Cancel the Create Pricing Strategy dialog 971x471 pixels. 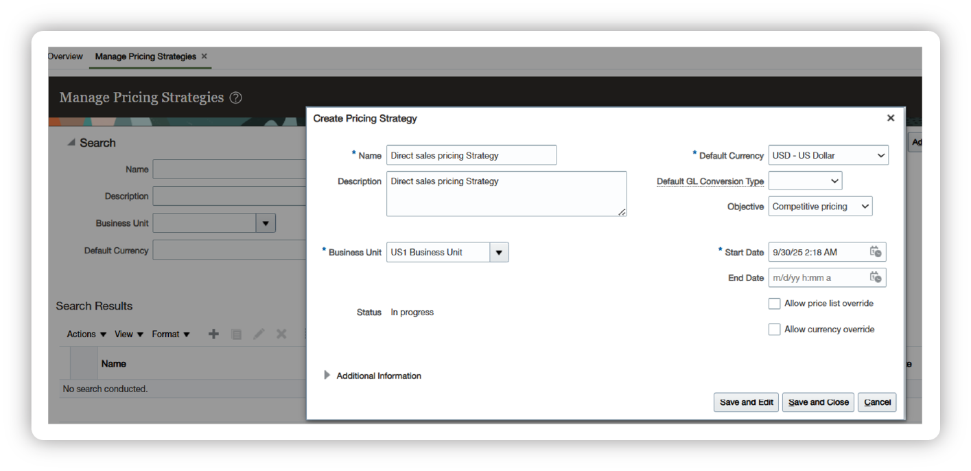point(877,402)
